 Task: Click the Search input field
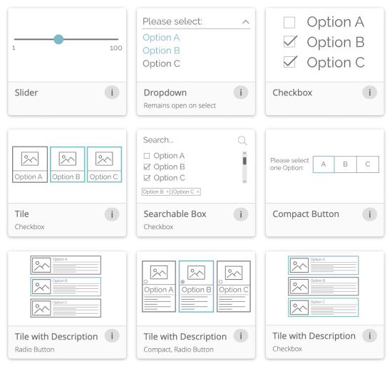point(189,140)
